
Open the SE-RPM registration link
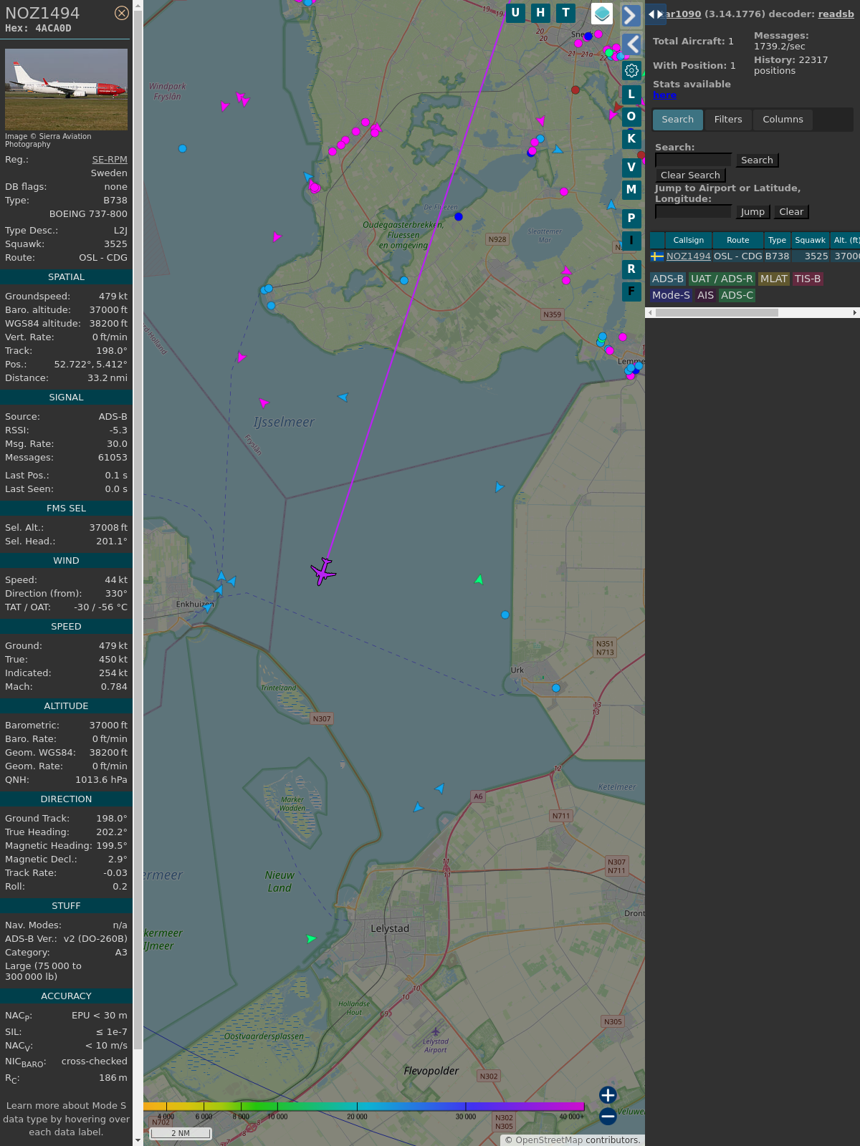point(110,160)
